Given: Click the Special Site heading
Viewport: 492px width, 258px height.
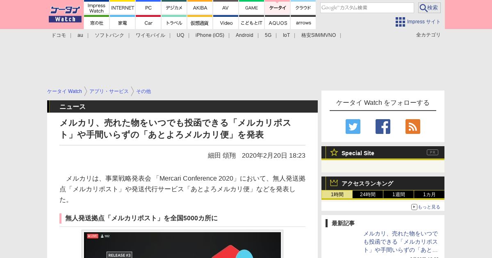Looking at the screenshot, I should coord(358,153).
